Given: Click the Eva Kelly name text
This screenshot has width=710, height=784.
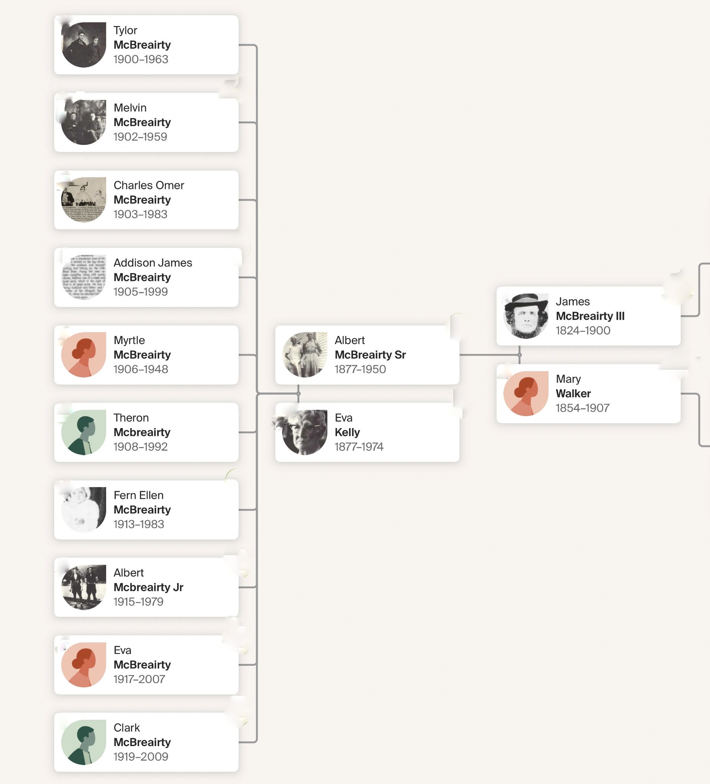Looking at the screenshot, I should click(x=347, y=425).
